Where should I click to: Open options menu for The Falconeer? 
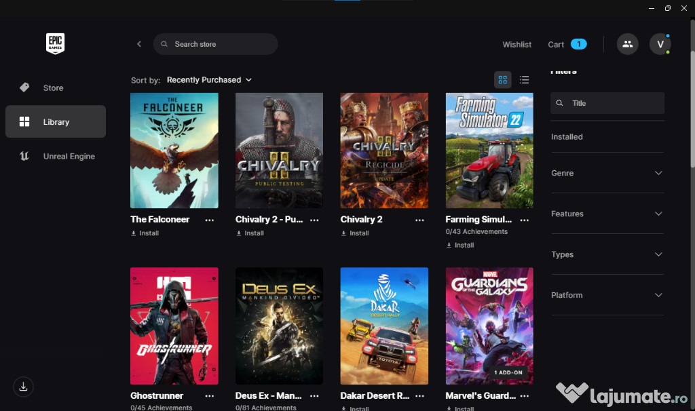210,220
